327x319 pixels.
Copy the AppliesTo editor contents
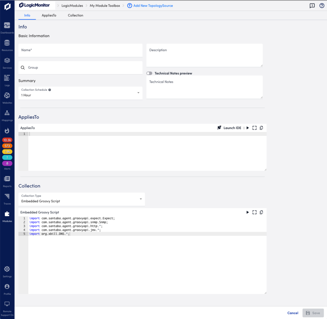[261, 128]
